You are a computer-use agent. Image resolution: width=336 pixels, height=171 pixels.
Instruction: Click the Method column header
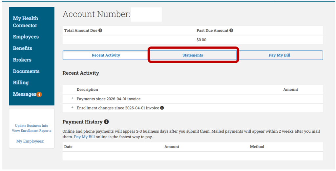coord(257,147)
